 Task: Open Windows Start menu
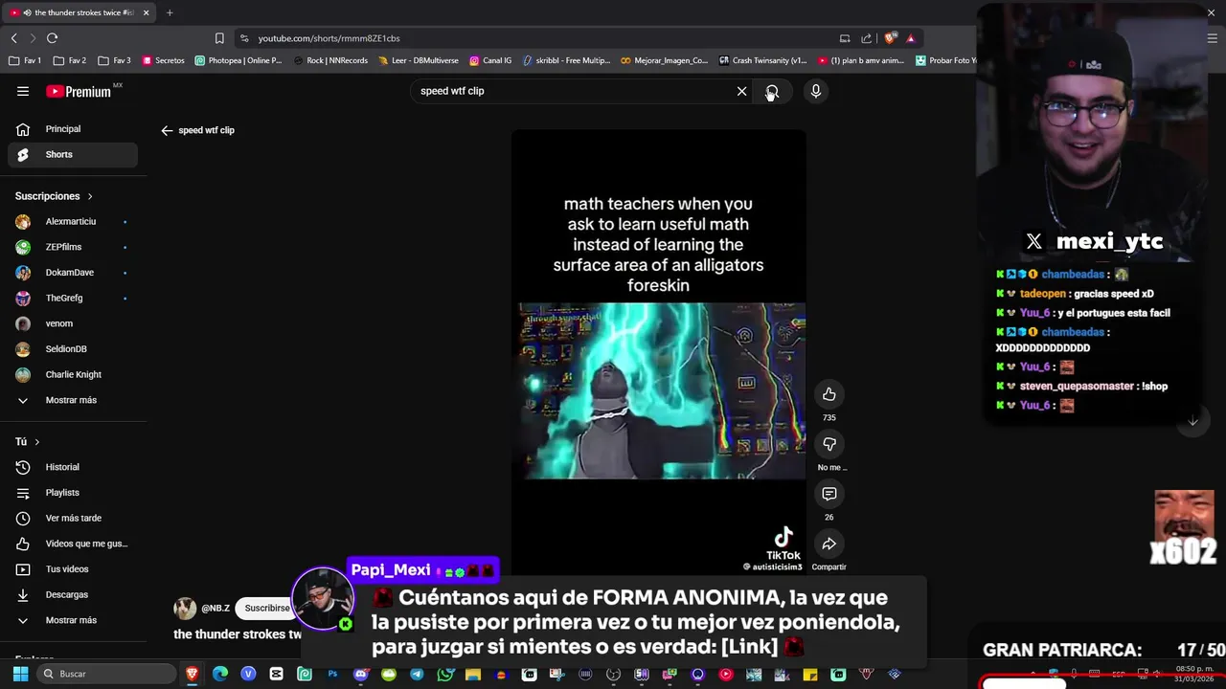(x=20, y=674)
